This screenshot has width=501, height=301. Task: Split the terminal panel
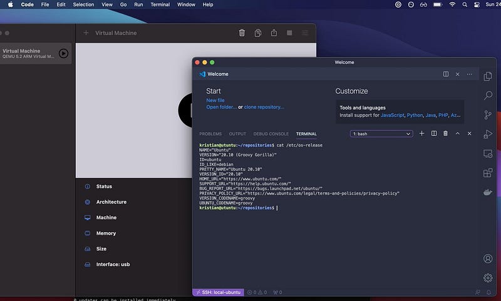[434, 133]
